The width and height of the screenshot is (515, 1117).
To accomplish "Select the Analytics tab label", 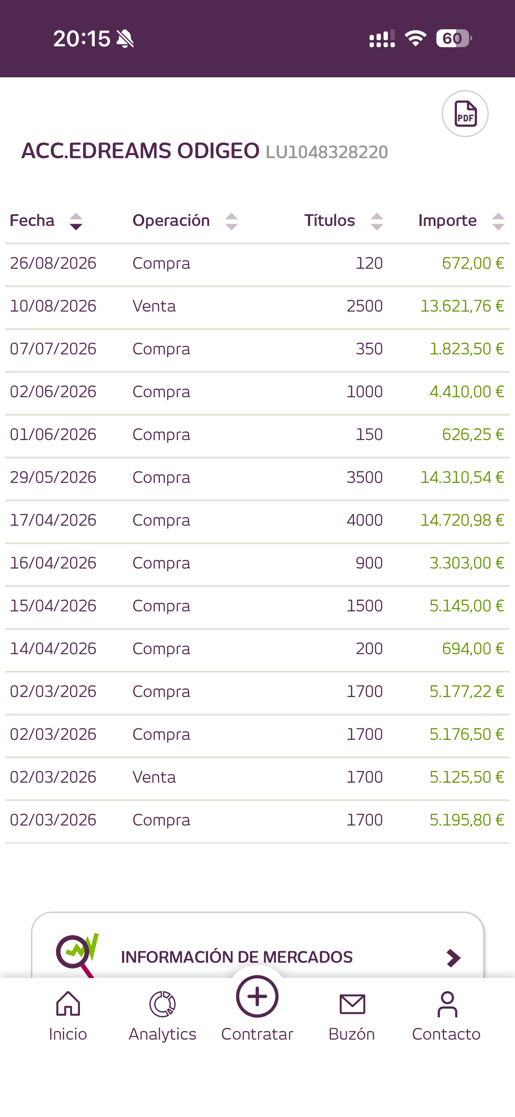I will pos(162,1034).
